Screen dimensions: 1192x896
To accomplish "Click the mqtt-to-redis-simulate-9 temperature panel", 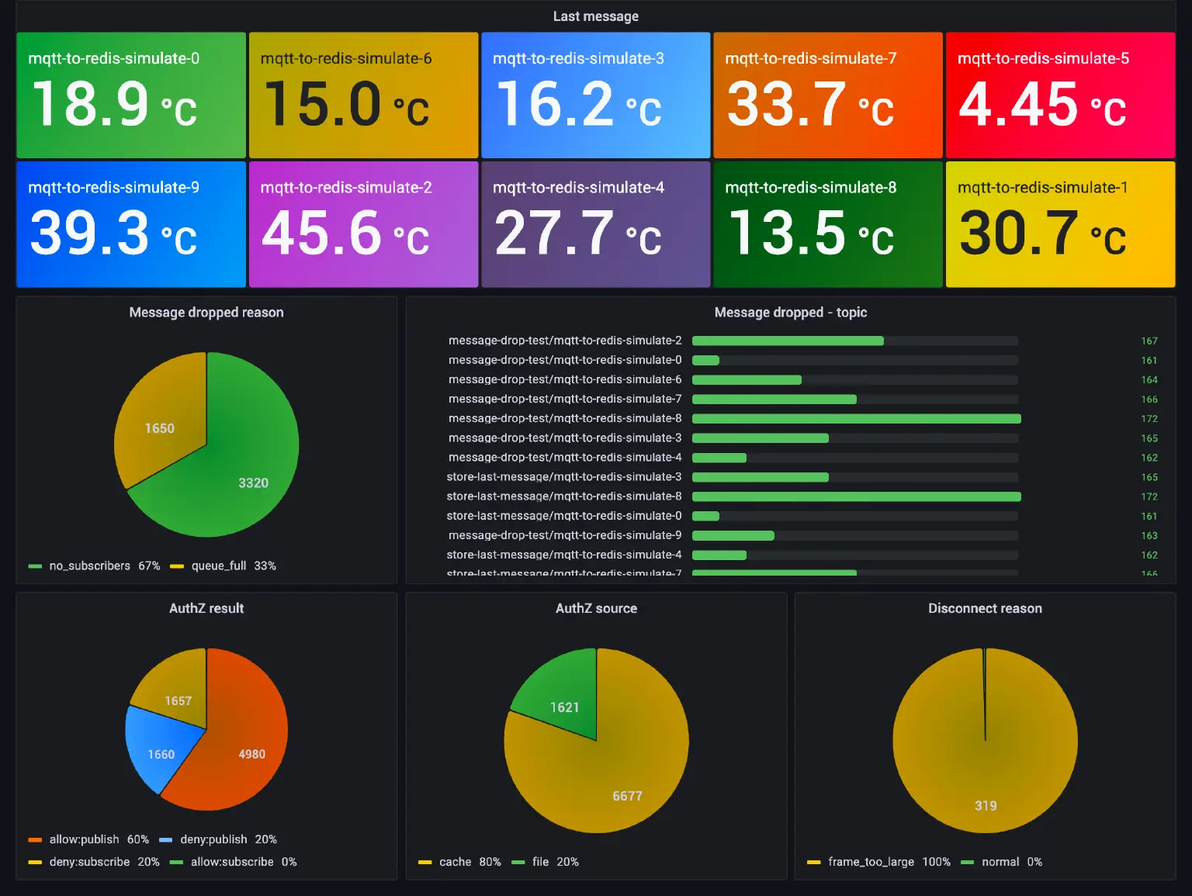I will pos(130,224).
